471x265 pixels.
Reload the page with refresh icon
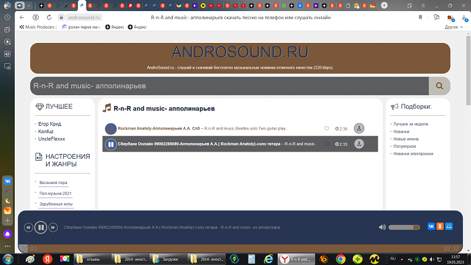(x=49, y=17)
